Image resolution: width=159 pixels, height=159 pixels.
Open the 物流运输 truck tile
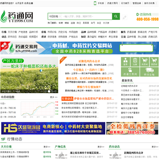point(149,72)
